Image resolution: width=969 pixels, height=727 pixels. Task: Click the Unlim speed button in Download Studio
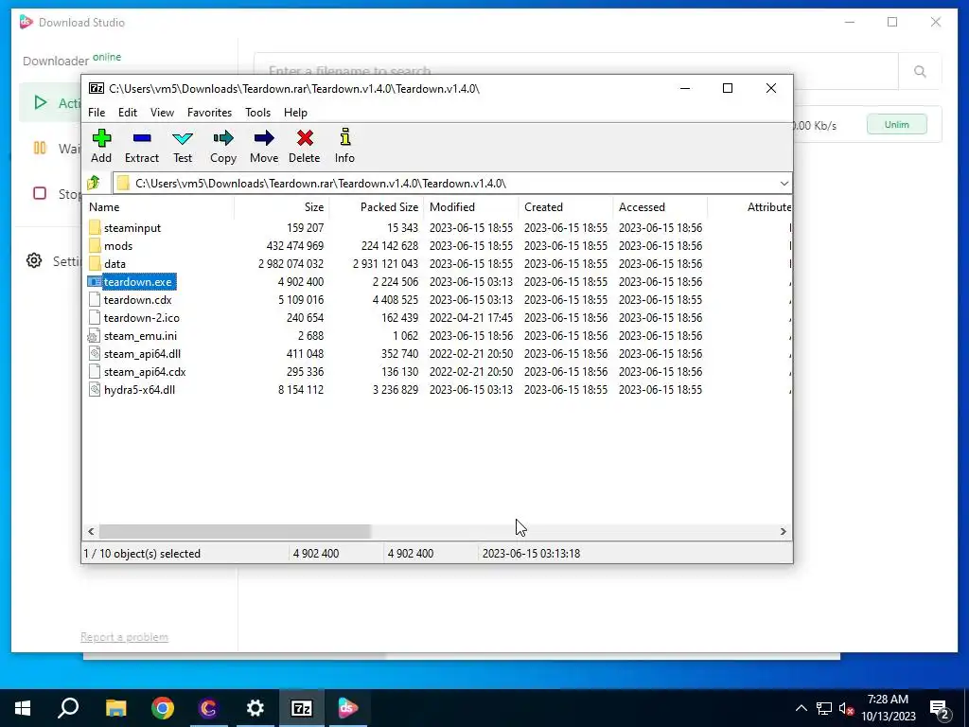tap(897, 124)
